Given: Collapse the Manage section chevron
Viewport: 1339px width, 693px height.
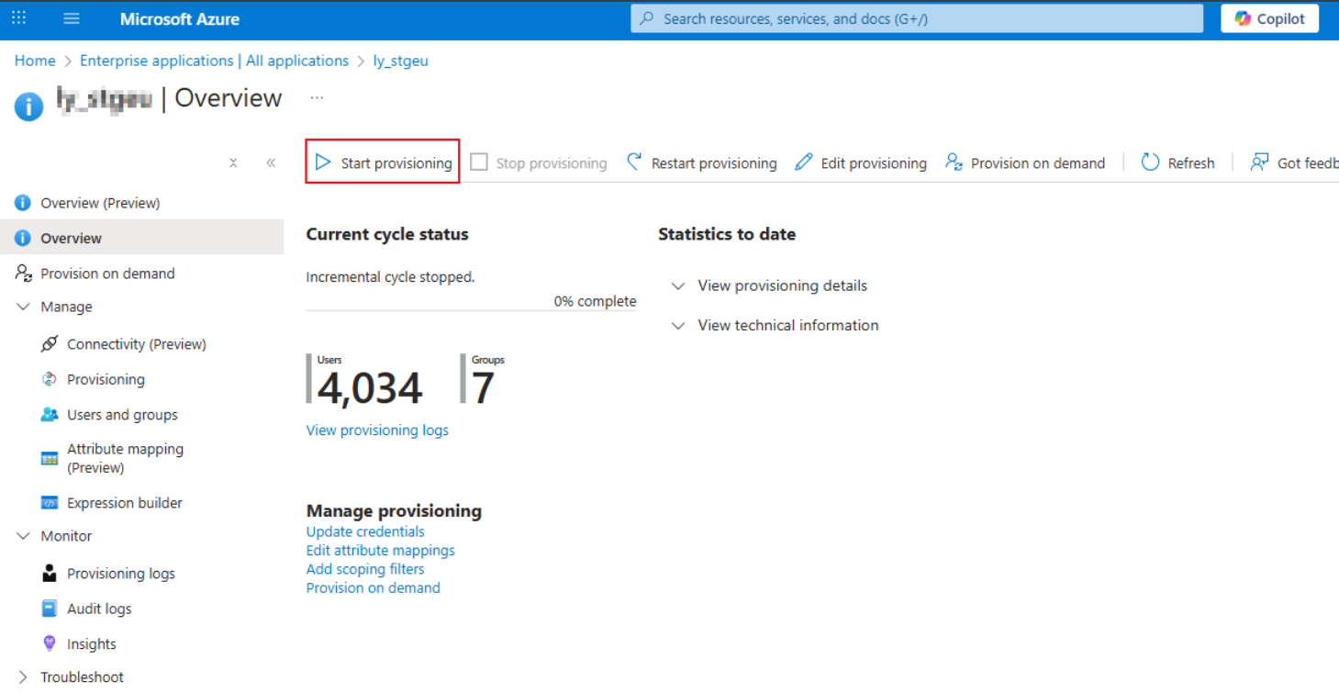Looking at the screenshot, I should click(x=23, y=307).
